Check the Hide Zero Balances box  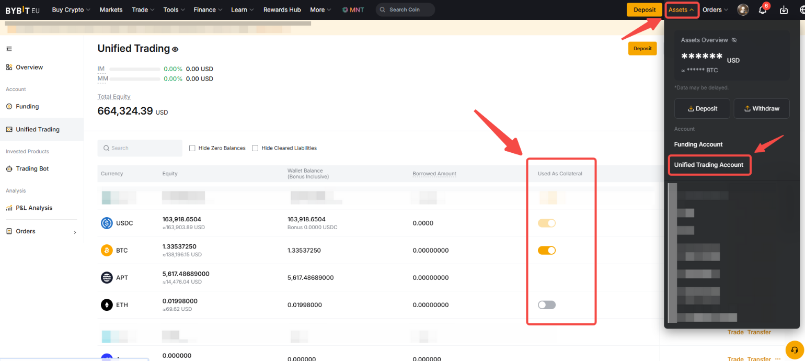pyautogui.click(x=192, y=148)
